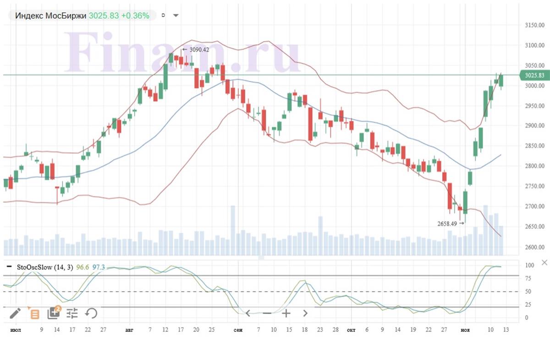Reset chart with the circular arrow icon
The height and width of the screenshot is (341, 550).
[x=91, y=313]
